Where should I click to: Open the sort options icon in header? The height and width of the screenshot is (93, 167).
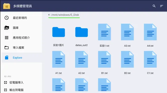[162, 6]
